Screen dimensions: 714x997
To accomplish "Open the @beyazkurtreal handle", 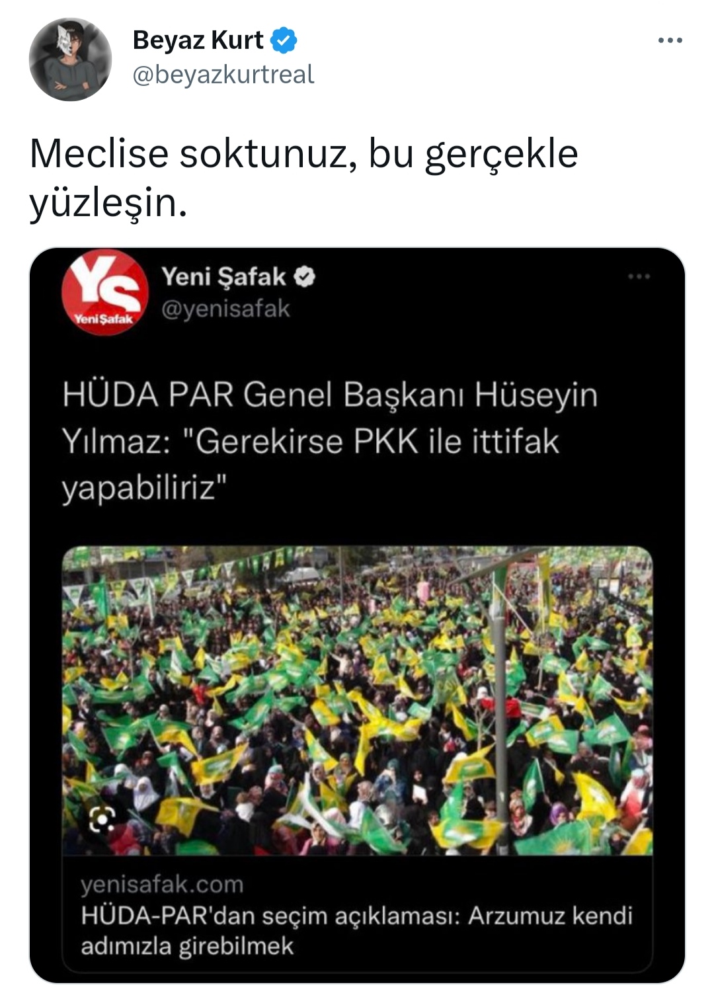I will coord(223,75).
